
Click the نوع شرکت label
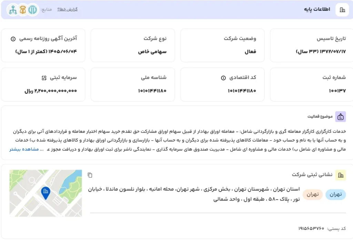pyautogui.click(x=155, y=39)
